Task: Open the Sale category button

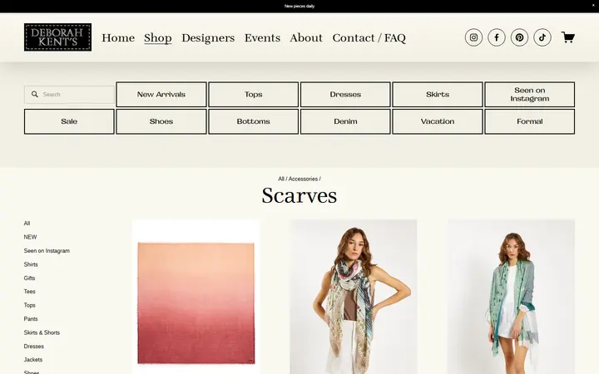Action: pyautogui.click(x=69, y=121)
